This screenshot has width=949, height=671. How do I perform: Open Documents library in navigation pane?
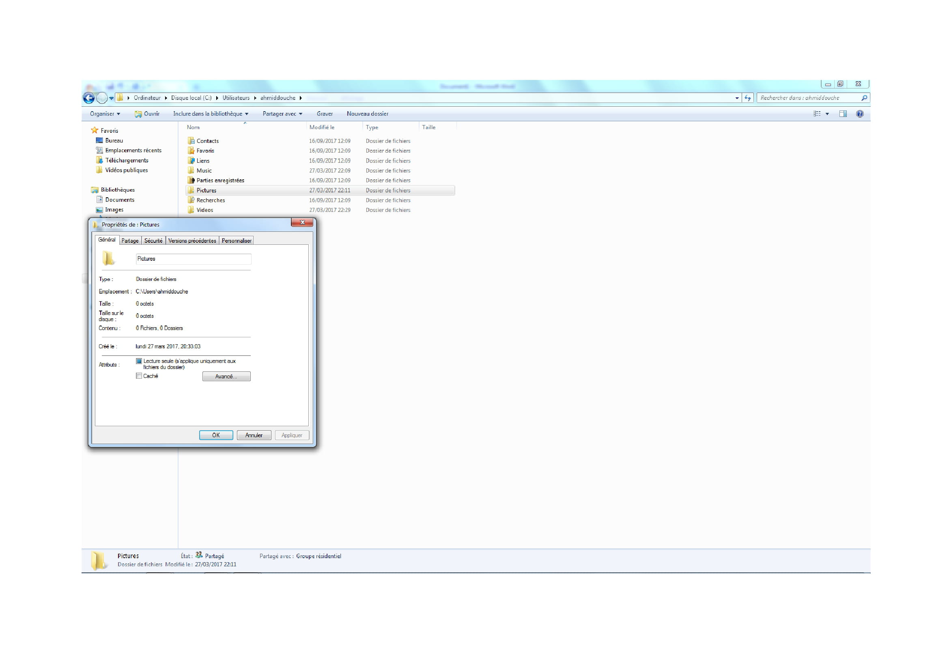coord(119,200)
